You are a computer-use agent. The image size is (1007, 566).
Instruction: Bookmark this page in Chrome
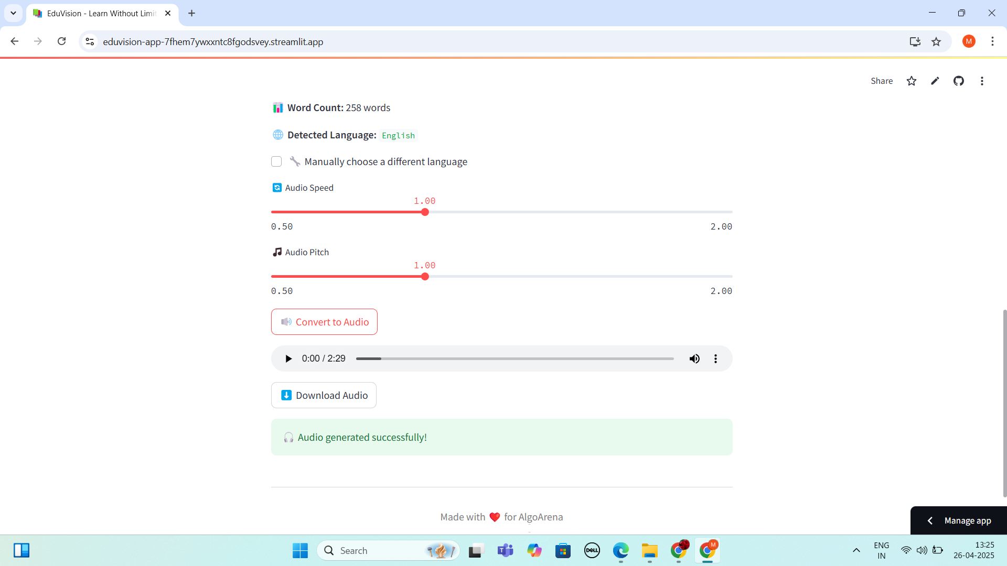point(936,41)
